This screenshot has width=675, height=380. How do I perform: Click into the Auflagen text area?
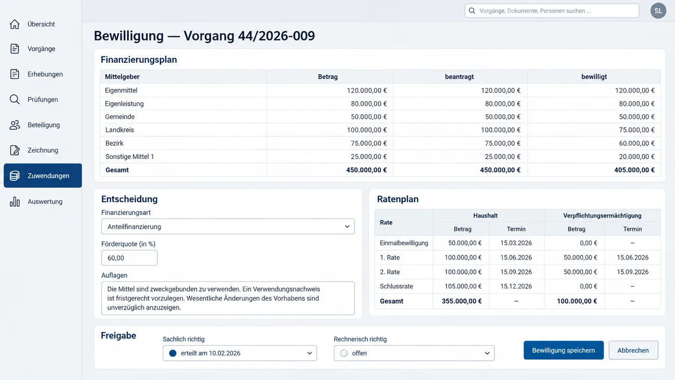coord(228,298)
